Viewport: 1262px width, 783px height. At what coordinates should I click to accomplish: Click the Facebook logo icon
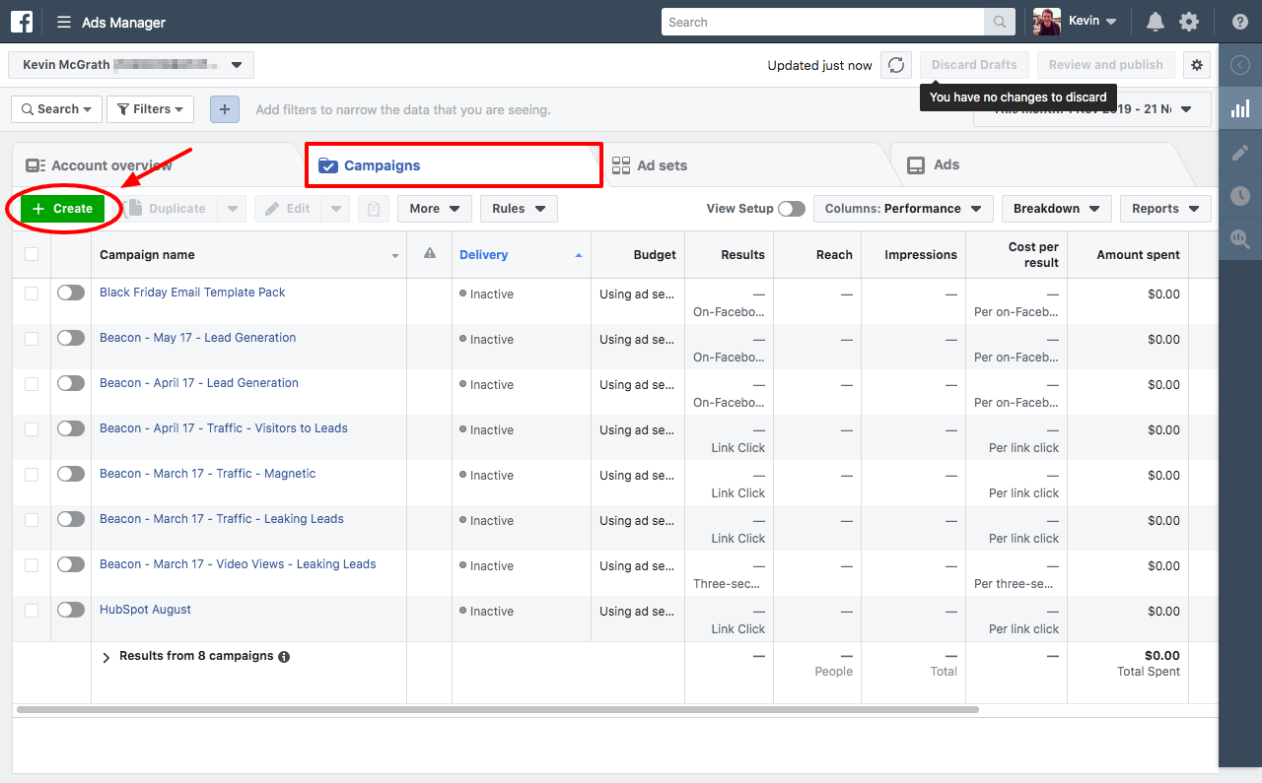coord(22,22)
